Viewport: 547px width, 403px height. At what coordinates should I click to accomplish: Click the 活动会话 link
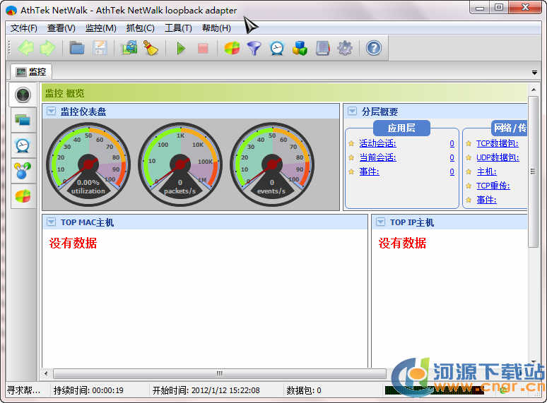tap(377, 143)
